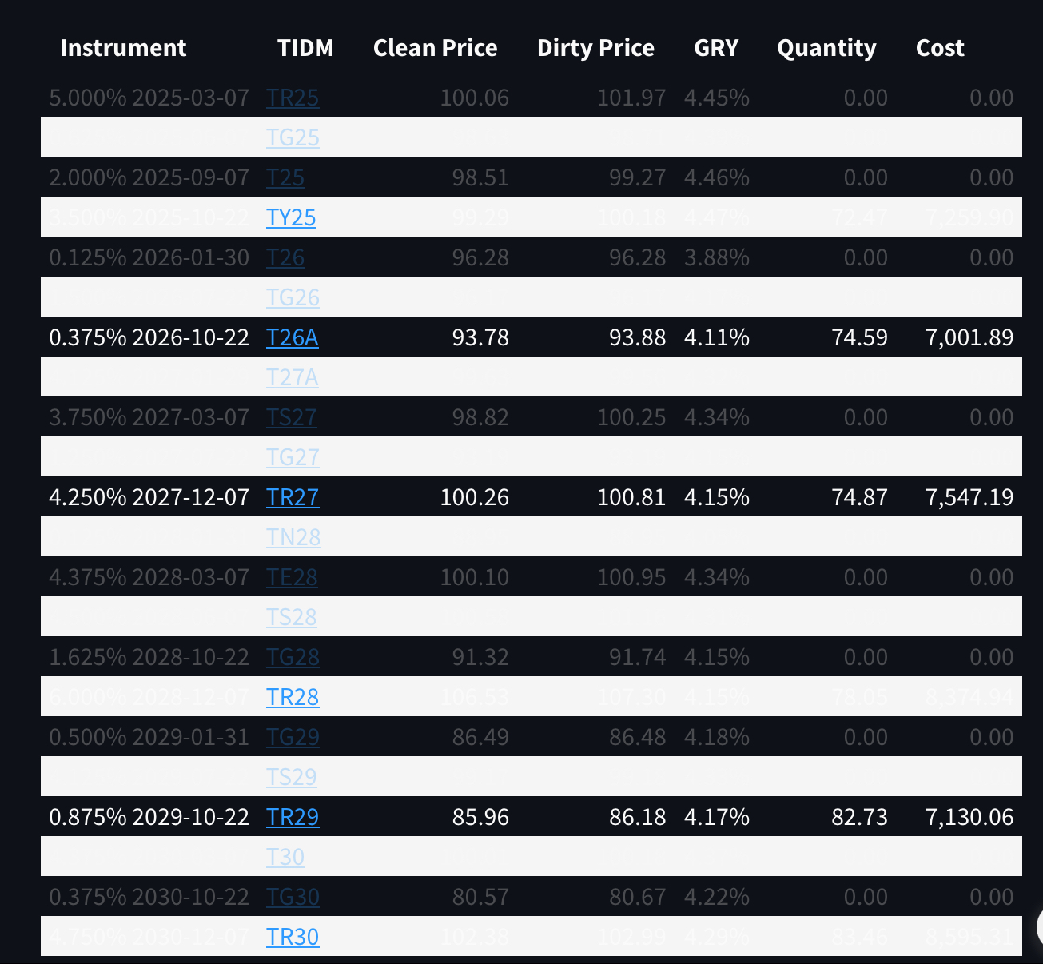Open the TG28 link
1043x964 pixels.
pos(293,657)
